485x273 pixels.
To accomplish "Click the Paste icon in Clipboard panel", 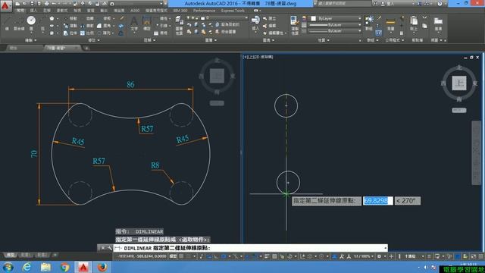I will click(x=414, y=24).
